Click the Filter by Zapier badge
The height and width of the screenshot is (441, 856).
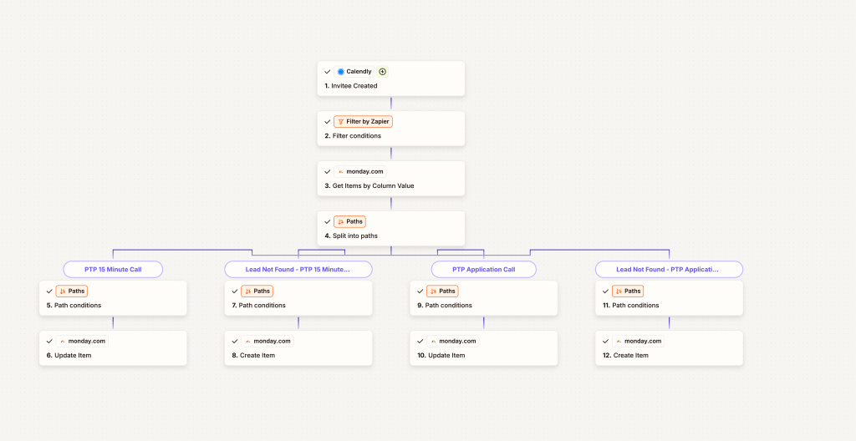point(363,122)
